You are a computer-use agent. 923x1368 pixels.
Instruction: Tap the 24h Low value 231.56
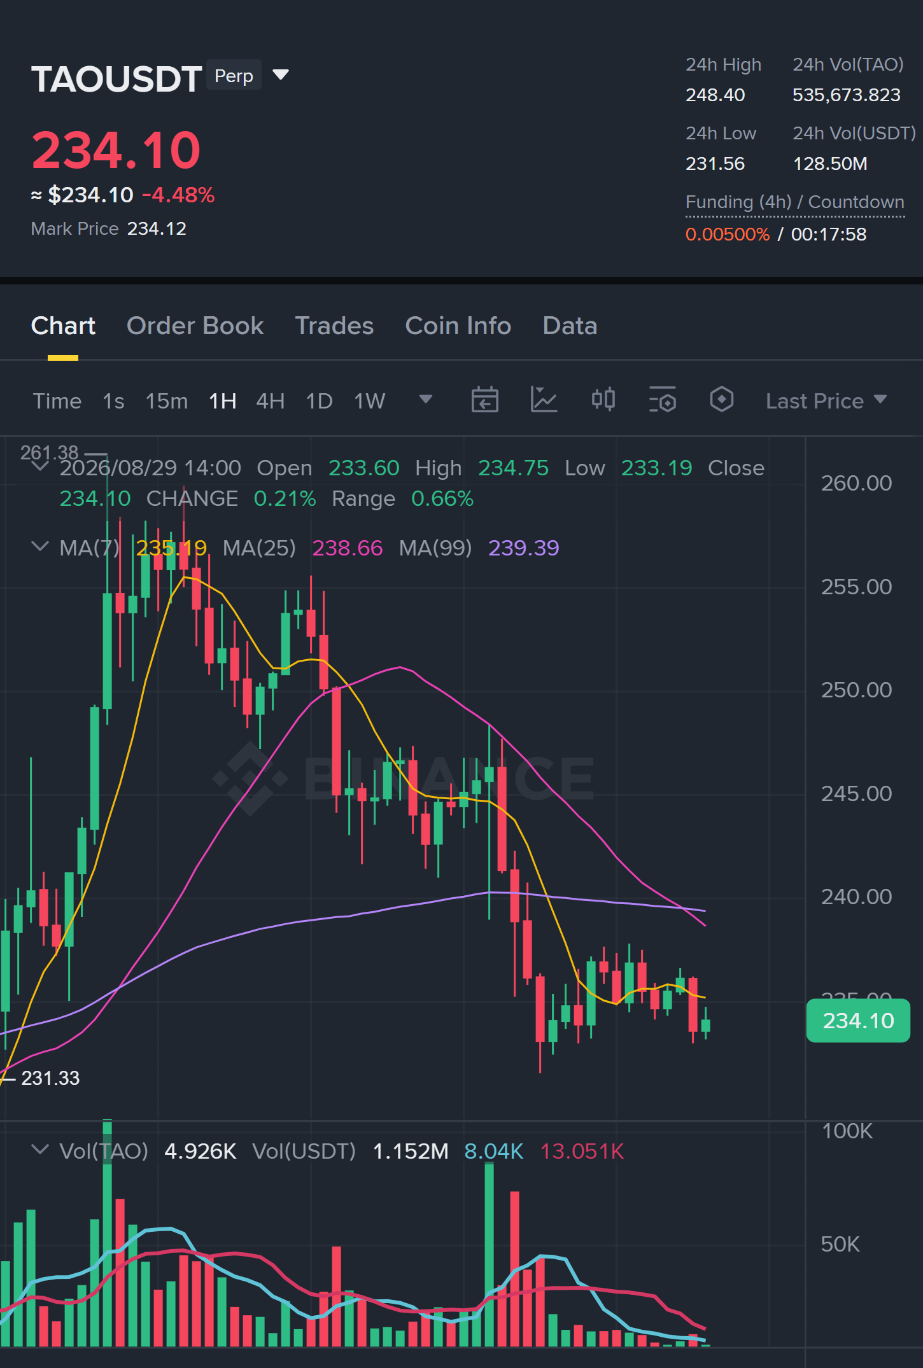tap(715, 164)
